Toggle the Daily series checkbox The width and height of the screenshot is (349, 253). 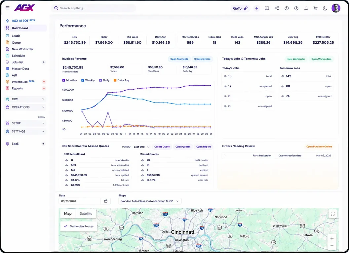(x=100, y=80)
